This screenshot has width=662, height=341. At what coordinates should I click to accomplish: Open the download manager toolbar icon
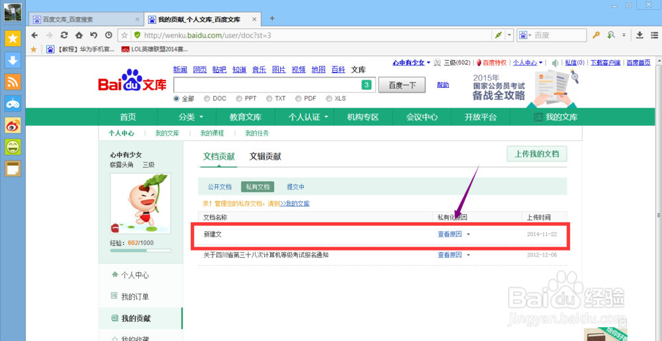639,35
